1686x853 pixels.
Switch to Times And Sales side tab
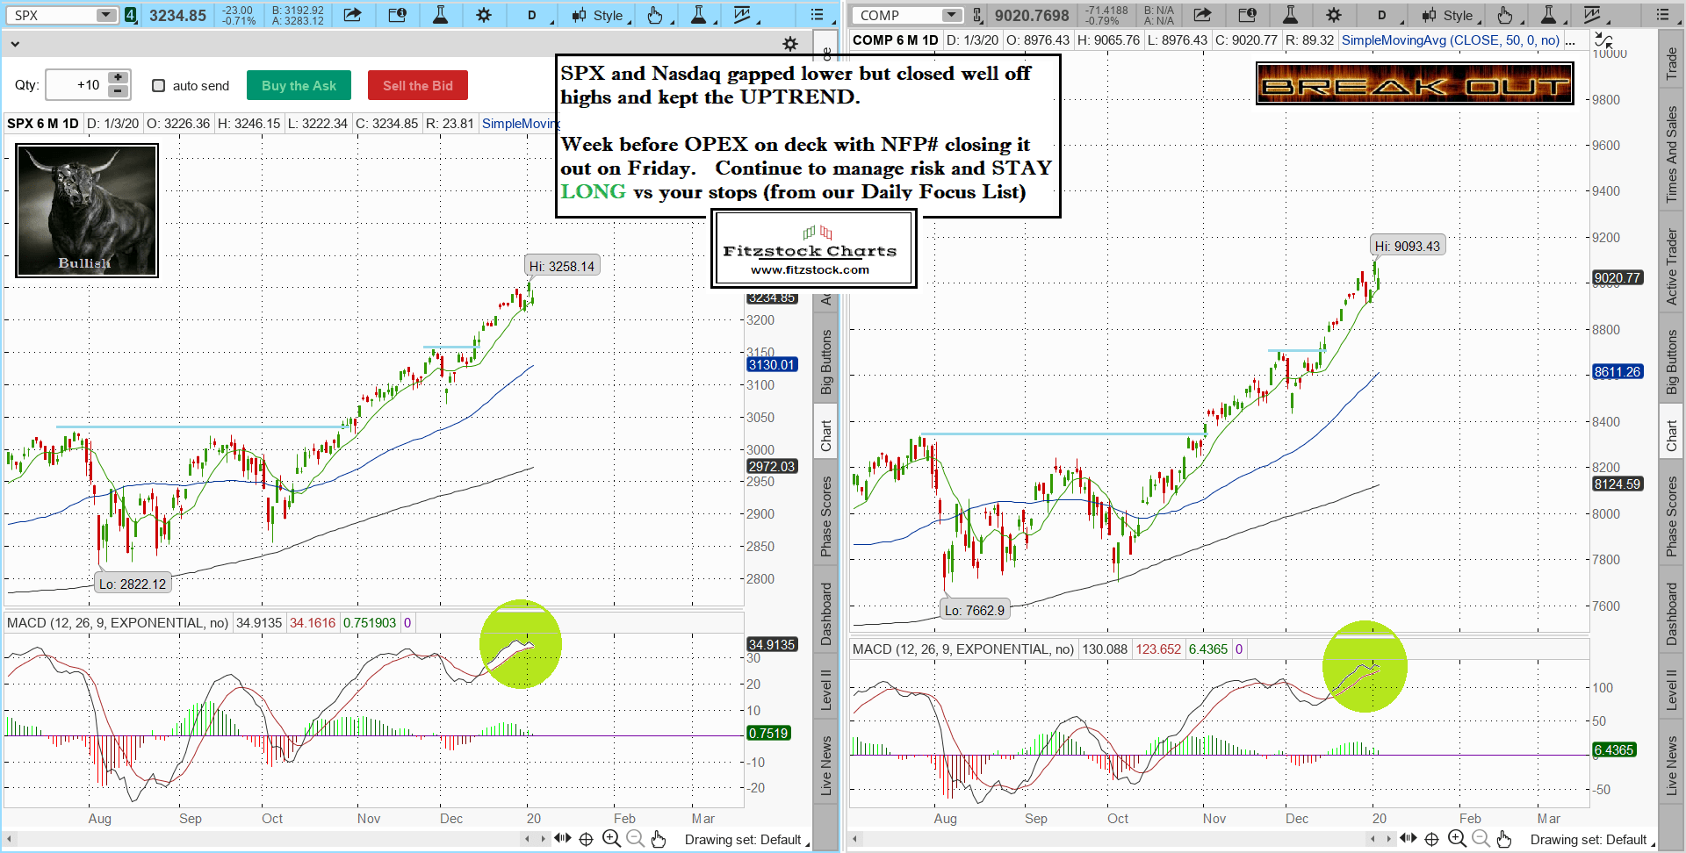(x=1671, y=154)
